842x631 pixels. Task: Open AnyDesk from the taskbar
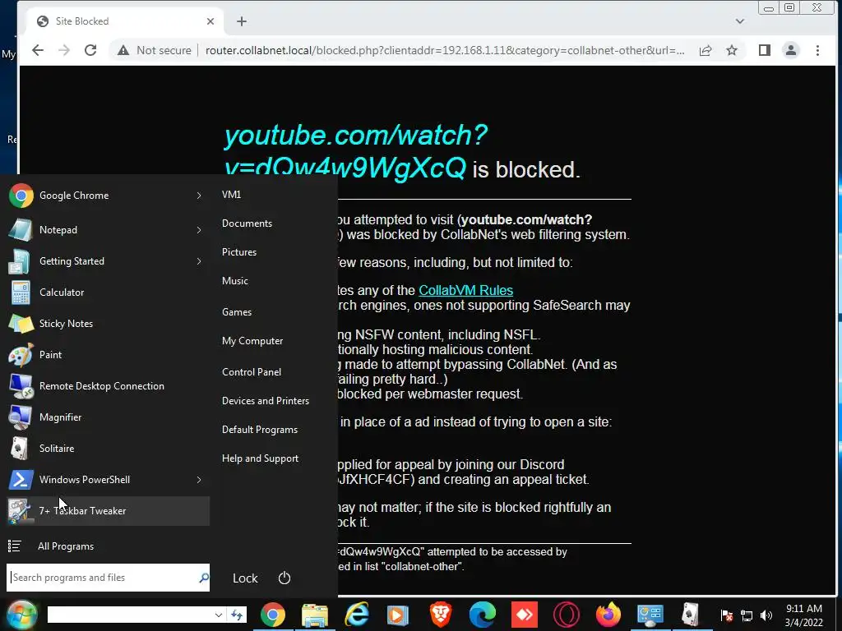tap(524, 615)
